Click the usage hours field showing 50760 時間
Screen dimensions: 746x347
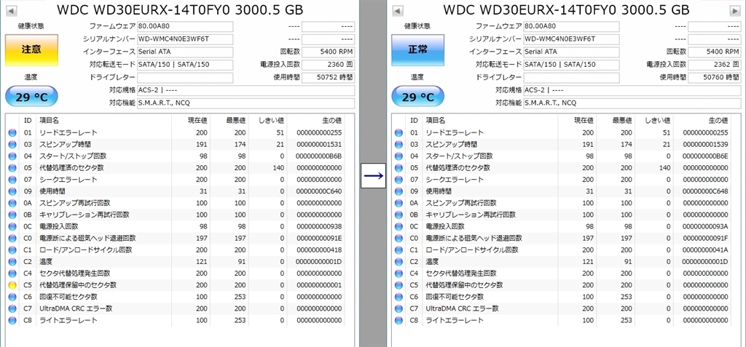click(715, 77)
